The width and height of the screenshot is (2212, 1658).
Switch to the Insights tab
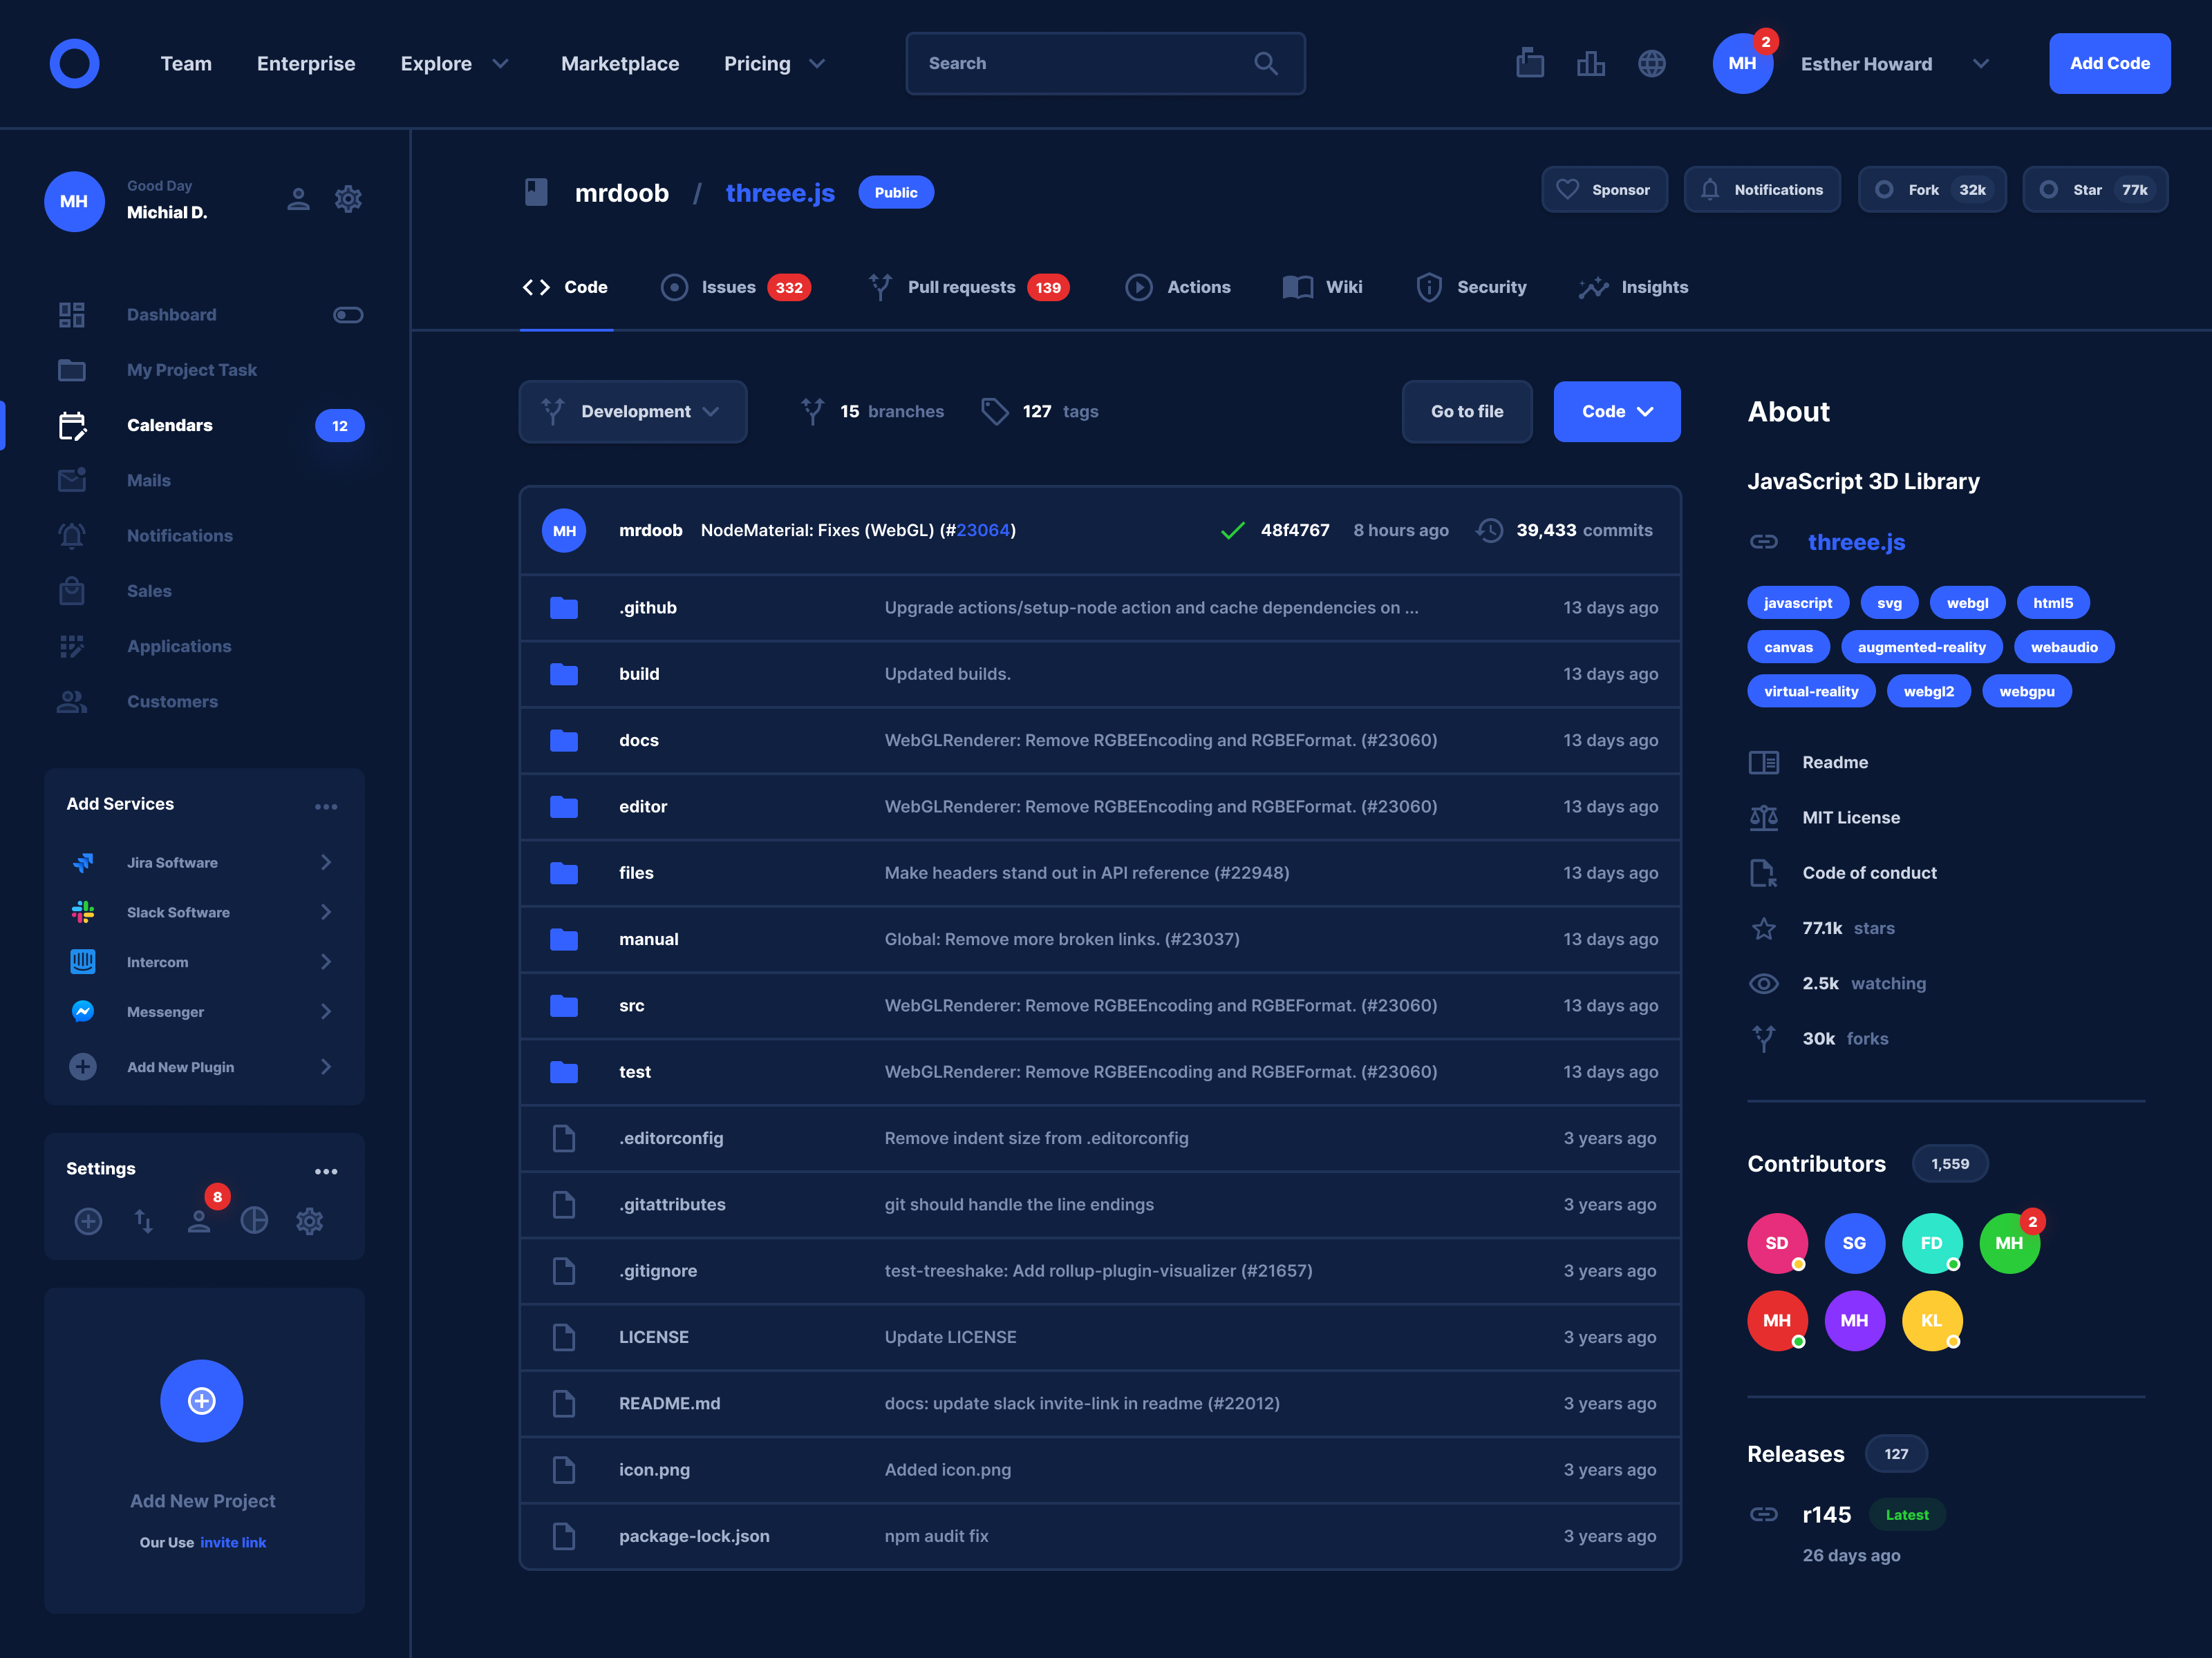(1633, 287)
